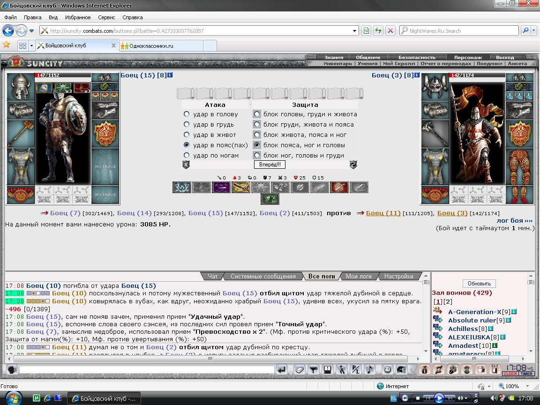Click the EXIT door icon in bottom bar
540x405 pixels.
click(x=495, y=369)
